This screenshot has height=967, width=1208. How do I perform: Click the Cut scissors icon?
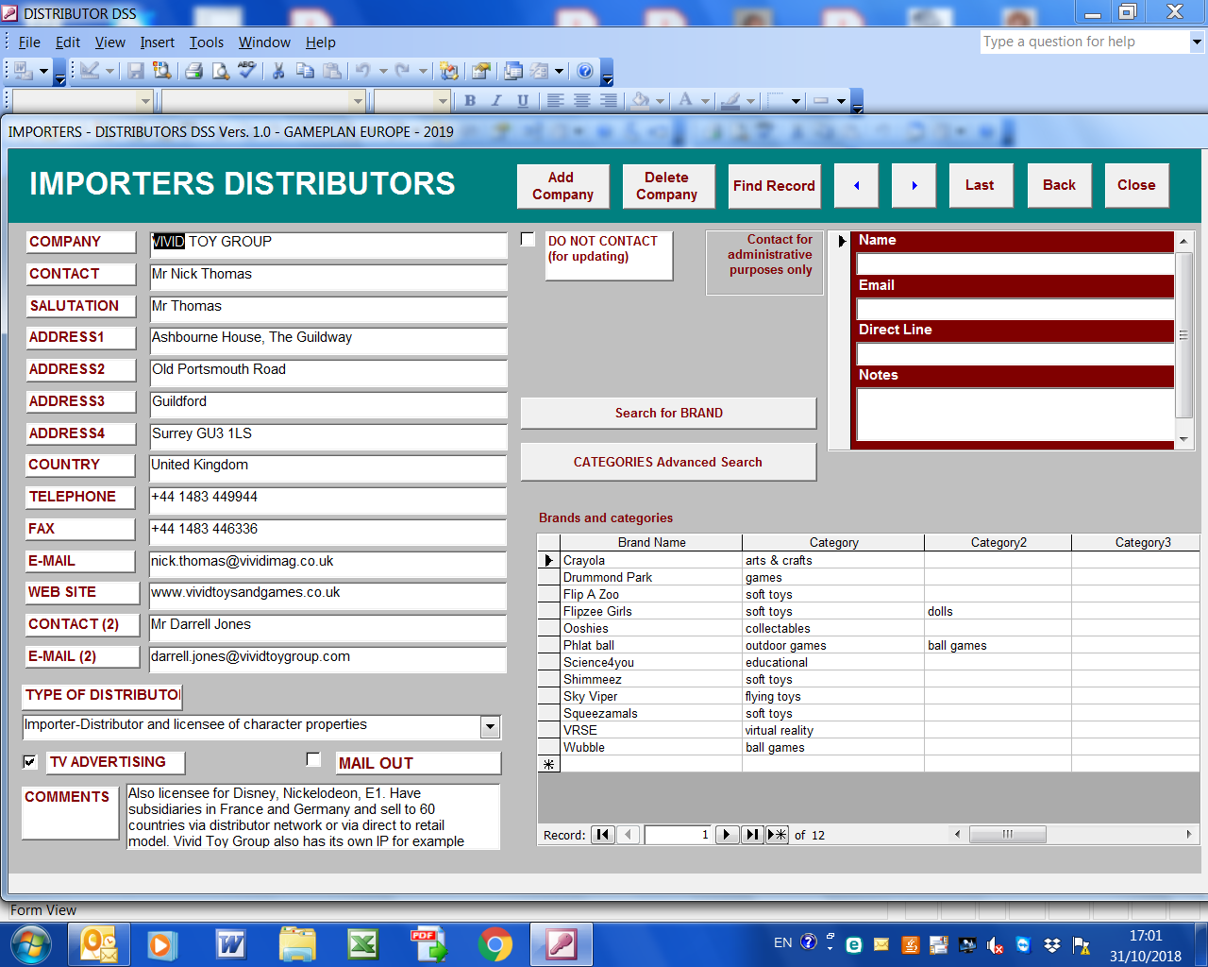tap(278, 71)
